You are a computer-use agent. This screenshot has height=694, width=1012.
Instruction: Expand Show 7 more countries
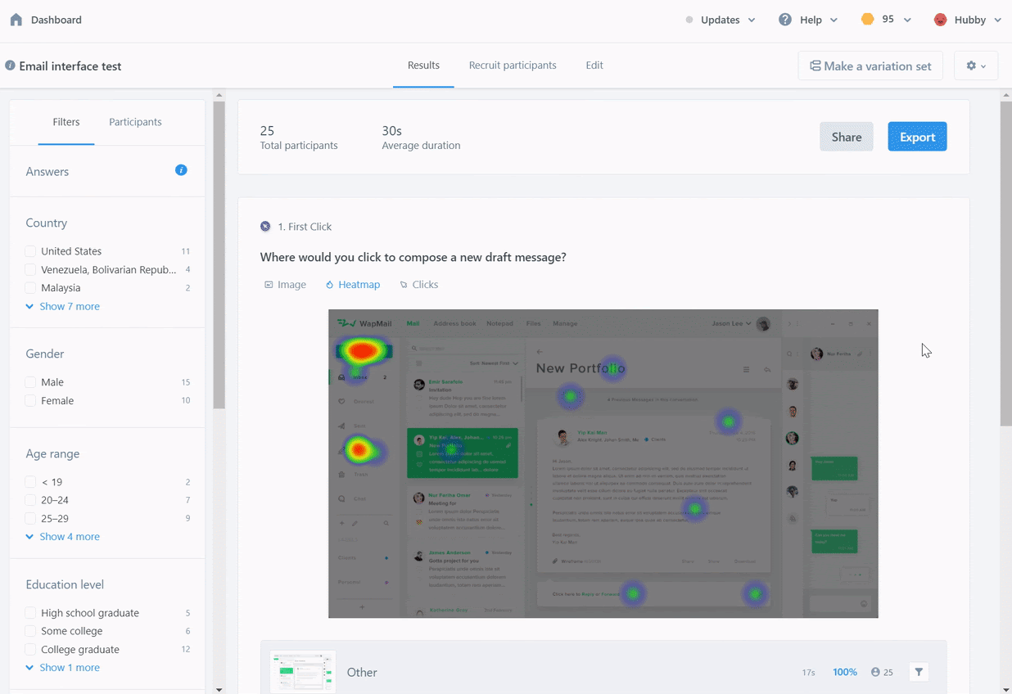click(63, 306)
